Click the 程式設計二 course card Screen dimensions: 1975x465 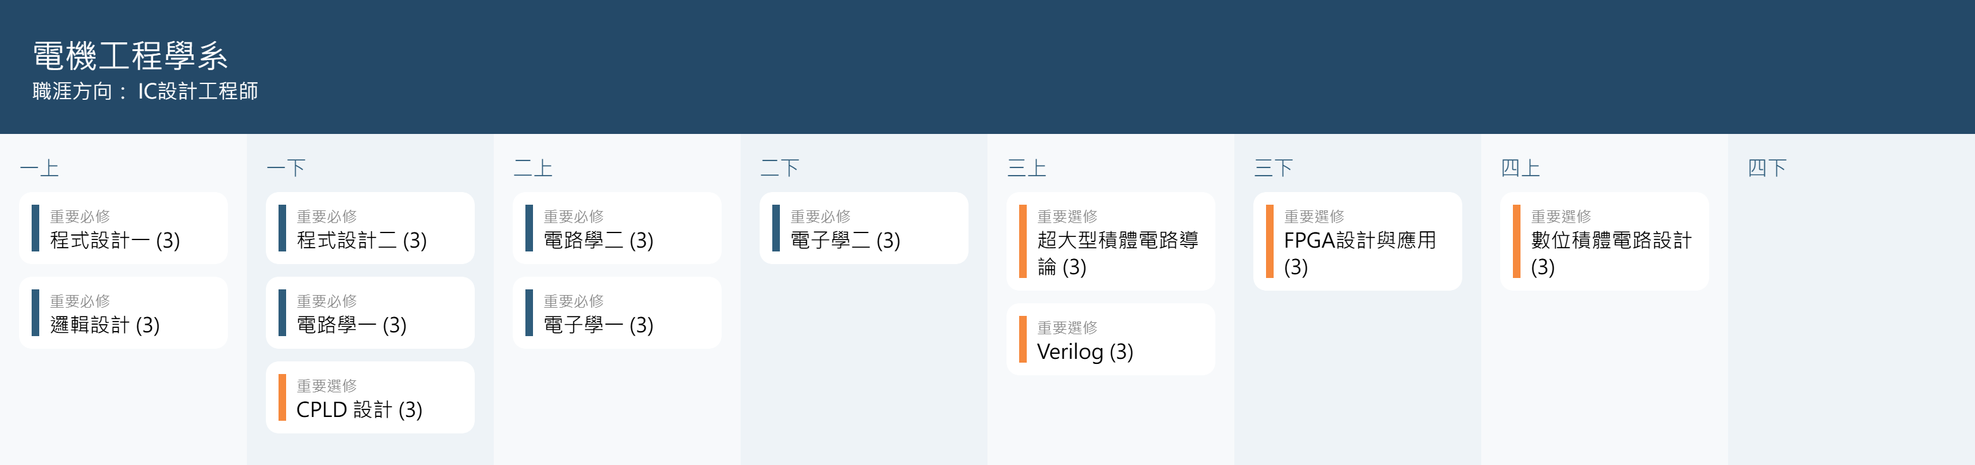click(x=370, y=229)
